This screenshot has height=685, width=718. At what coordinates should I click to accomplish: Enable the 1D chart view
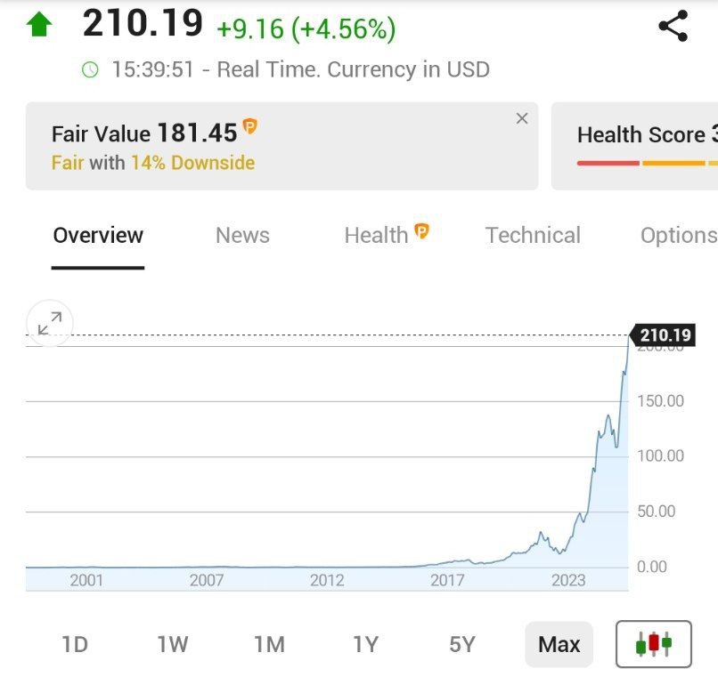tap(76, 644)
